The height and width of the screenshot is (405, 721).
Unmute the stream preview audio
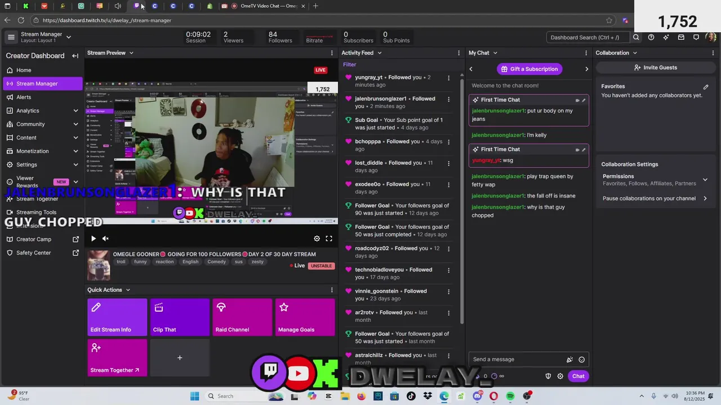click(105, 238)
